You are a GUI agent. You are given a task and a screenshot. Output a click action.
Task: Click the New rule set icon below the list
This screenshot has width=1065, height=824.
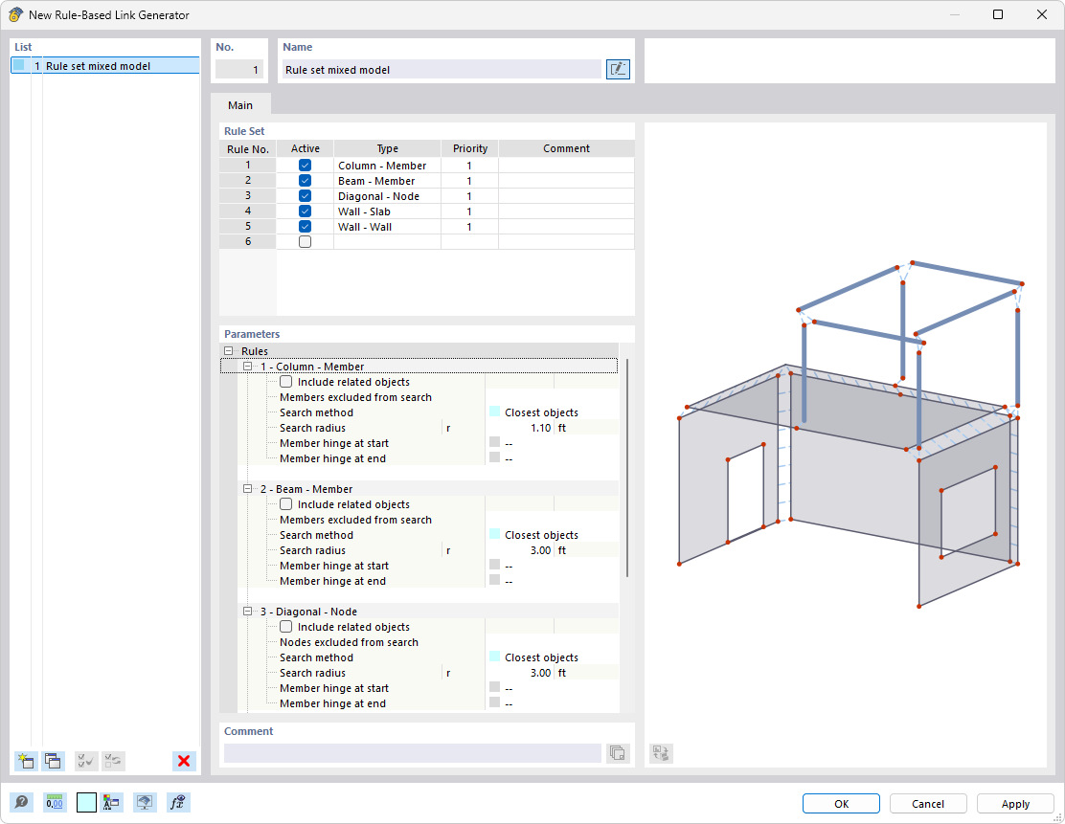(x=26, y=761)
